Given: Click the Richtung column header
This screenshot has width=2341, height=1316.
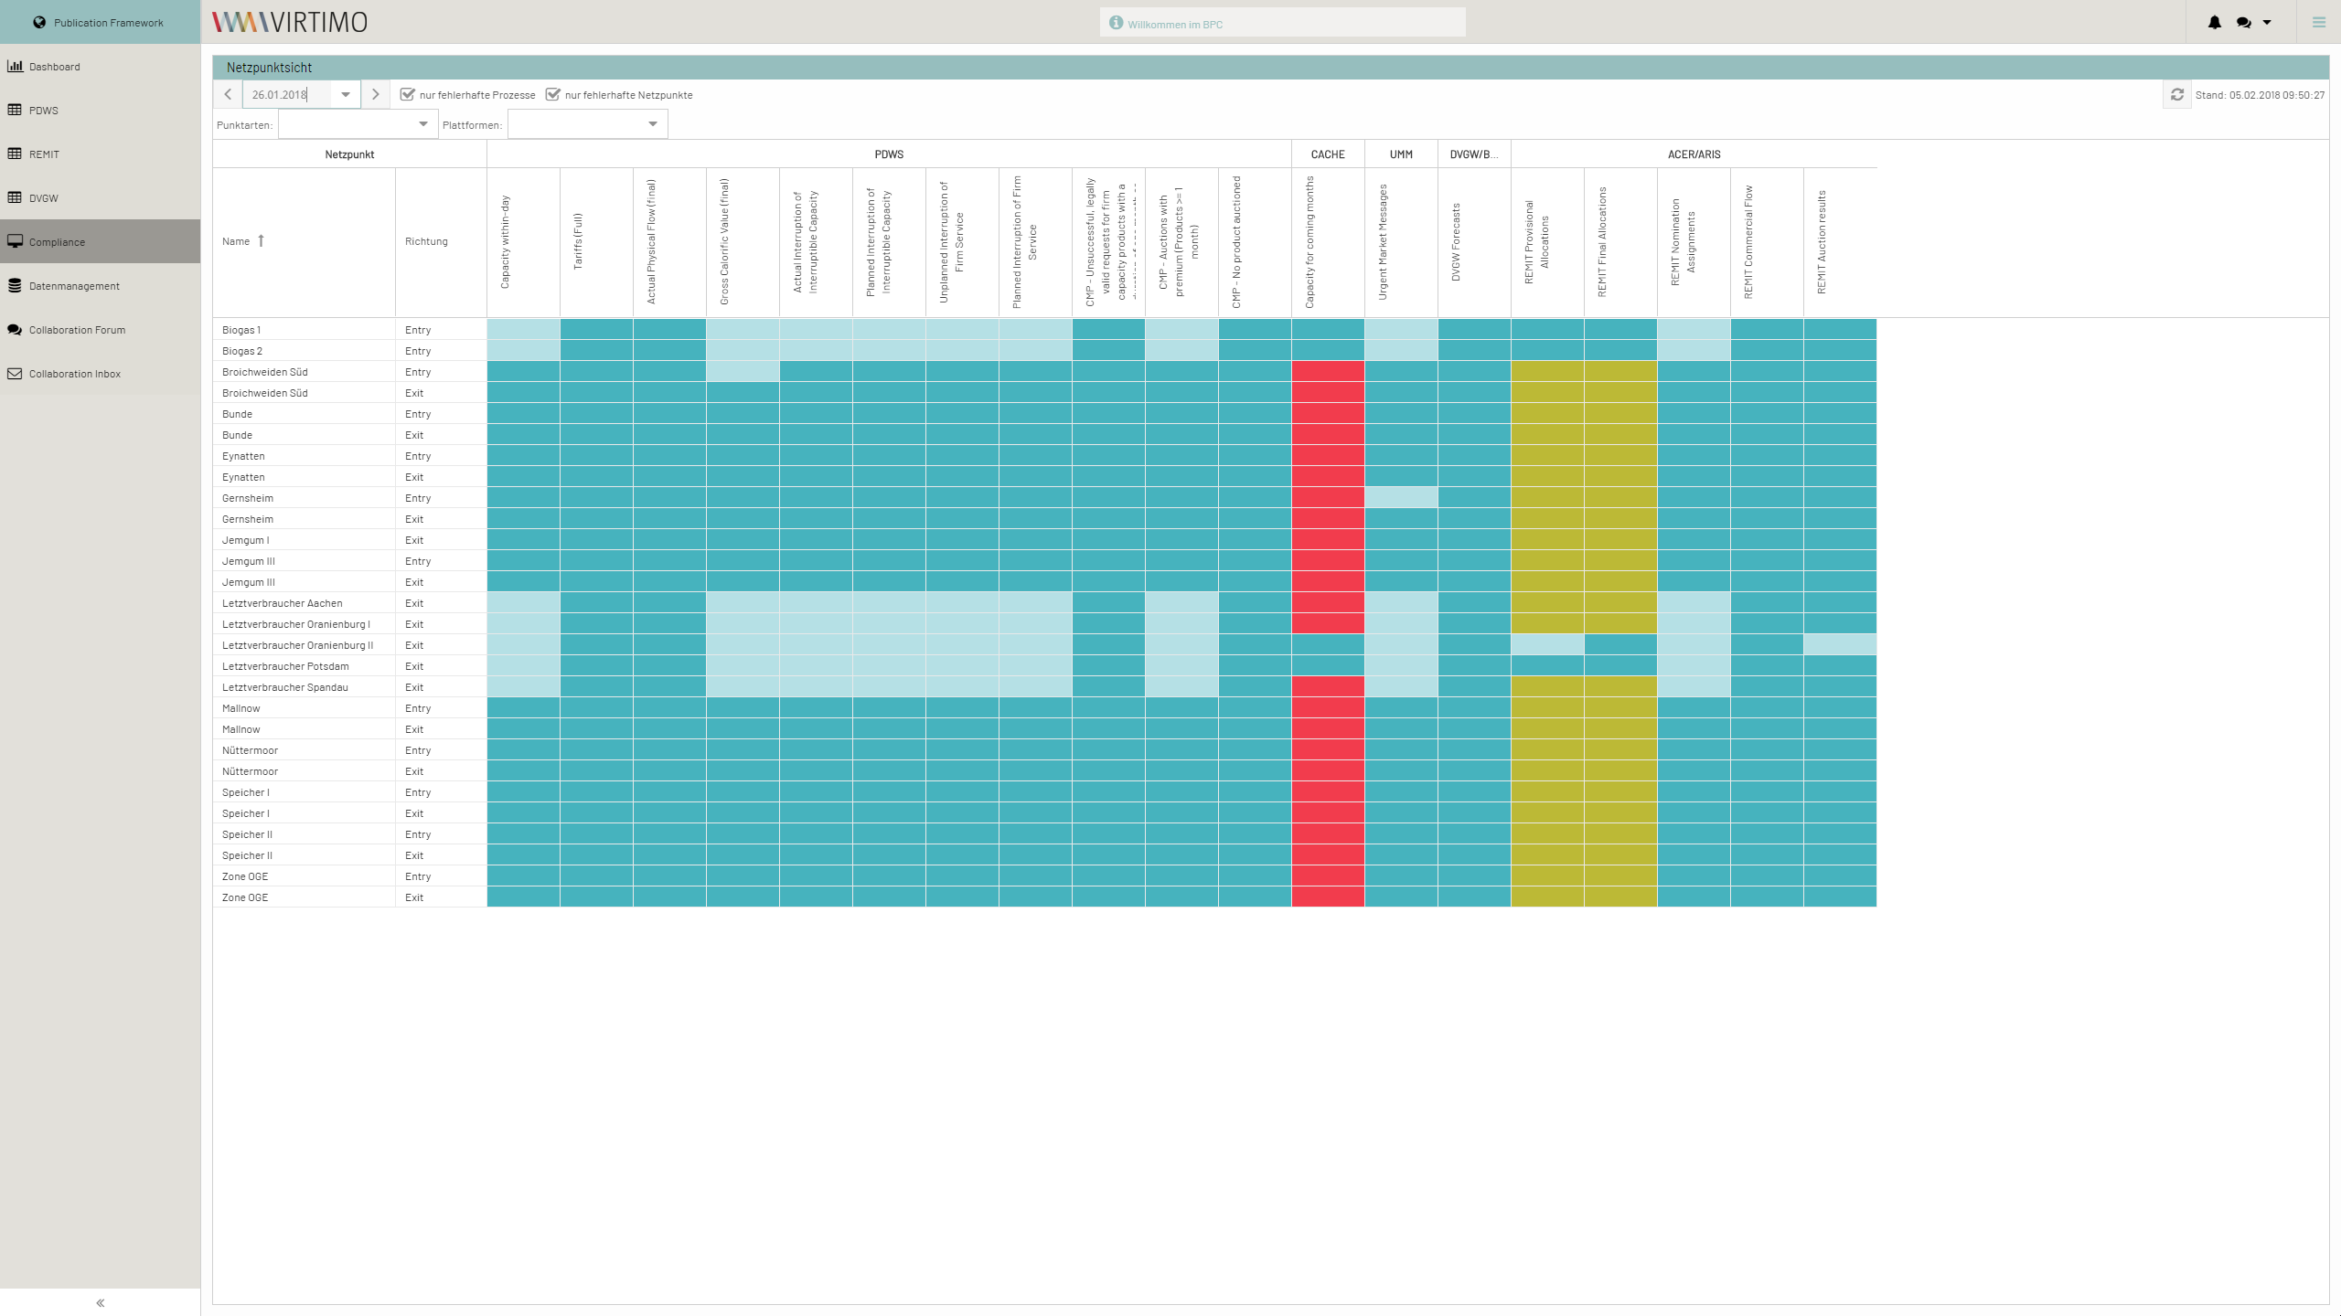Looking at the screenshot, I should pos(441,241).
